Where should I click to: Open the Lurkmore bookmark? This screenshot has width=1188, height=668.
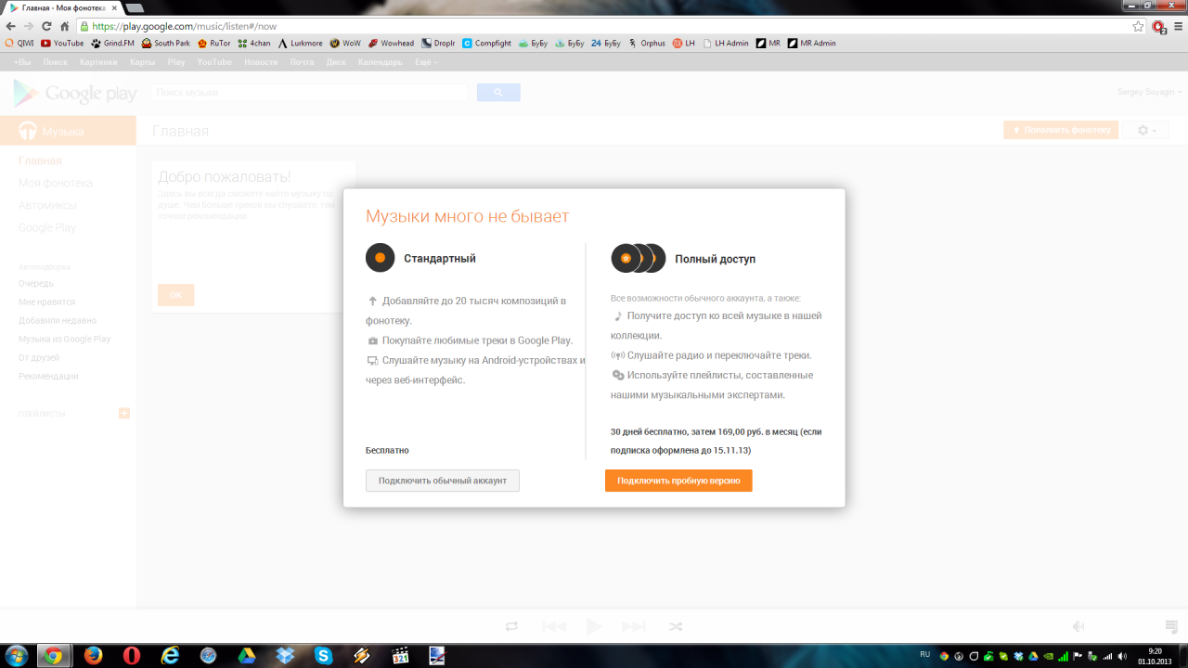[x=301, y=43]
